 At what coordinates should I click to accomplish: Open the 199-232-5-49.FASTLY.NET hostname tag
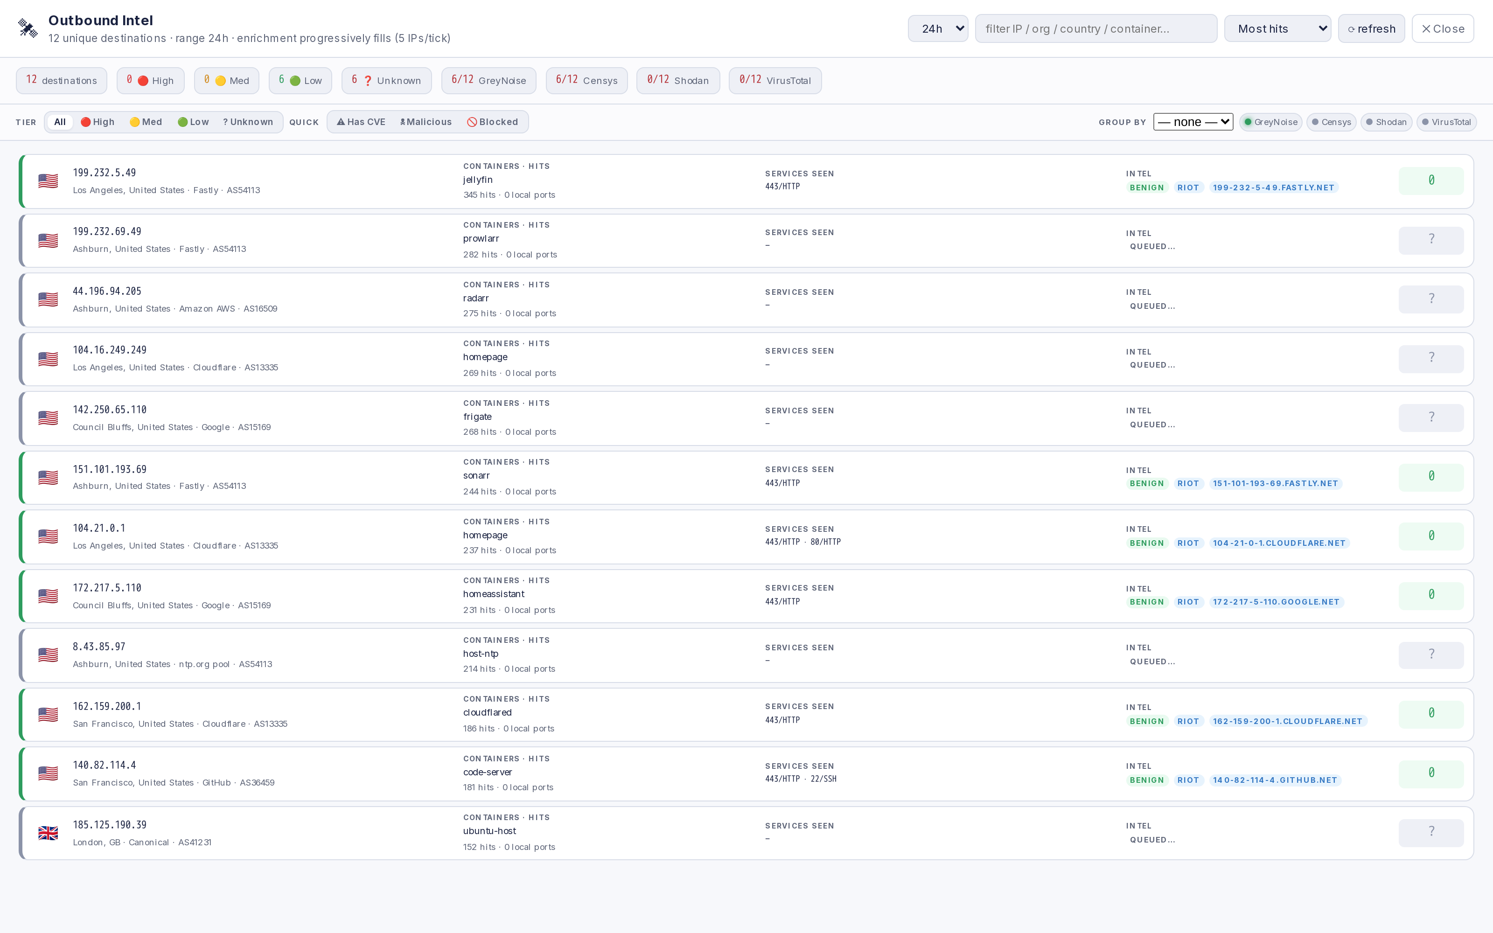tap(1273, 188)
